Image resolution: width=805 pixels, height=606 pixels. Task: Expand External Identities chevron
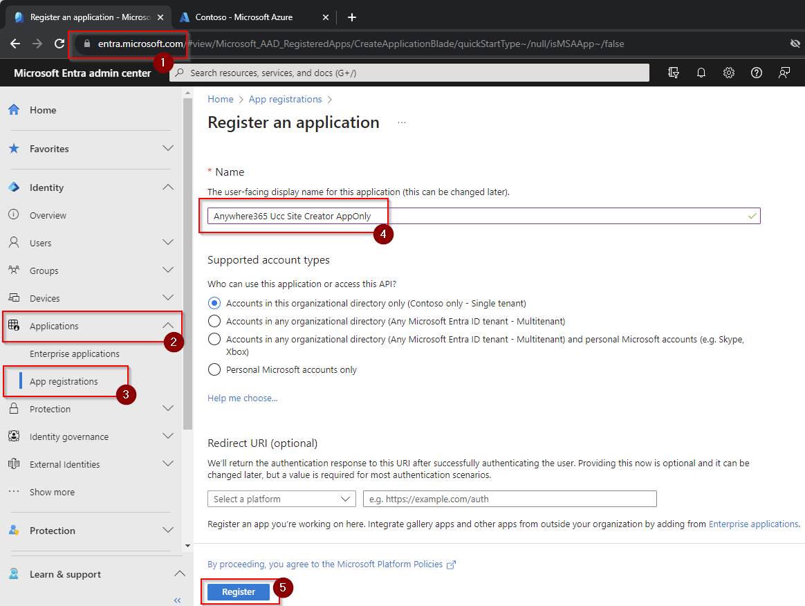(168, 463)
